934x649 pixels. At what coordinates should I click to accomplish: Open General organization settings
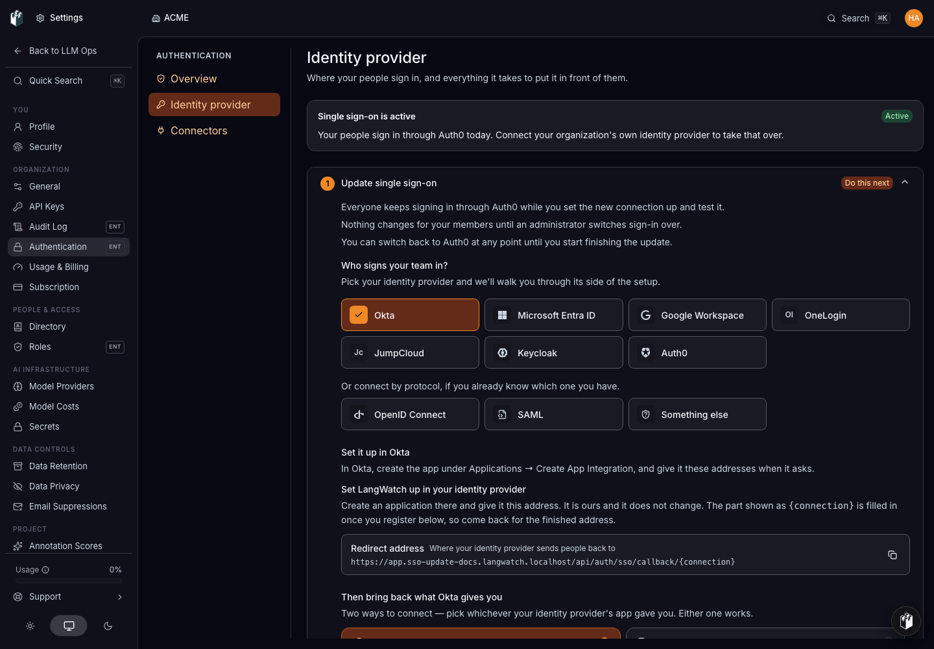pyautogui.click(x=69, y=186)
